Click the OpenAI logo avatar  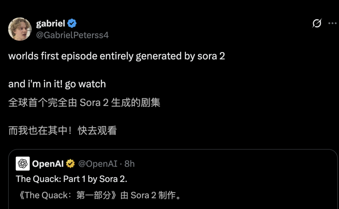coord(23,163)
